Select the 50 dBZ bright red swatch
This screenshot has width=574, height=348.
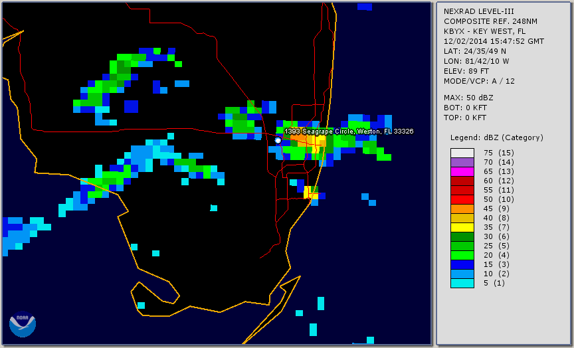462,199
